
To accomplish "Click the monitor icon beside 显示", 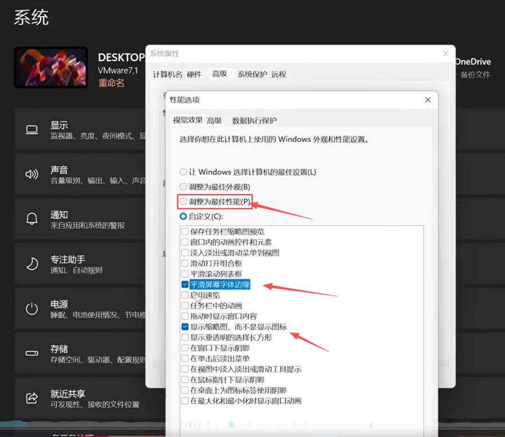I will (x=32, y=130).
